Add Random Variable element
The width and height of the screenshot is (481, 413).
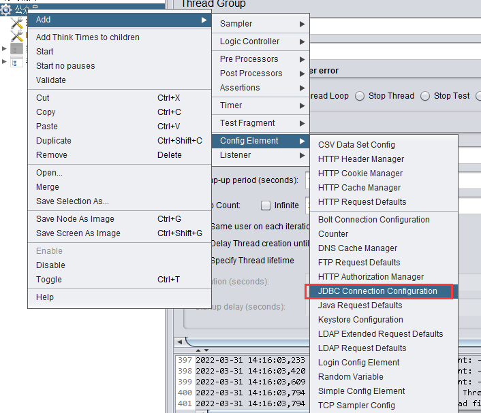[x=384, y=377]
